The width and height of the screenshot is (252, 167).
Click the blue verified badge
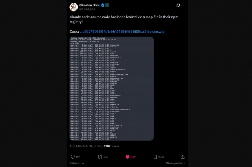[x=103, y=5]
